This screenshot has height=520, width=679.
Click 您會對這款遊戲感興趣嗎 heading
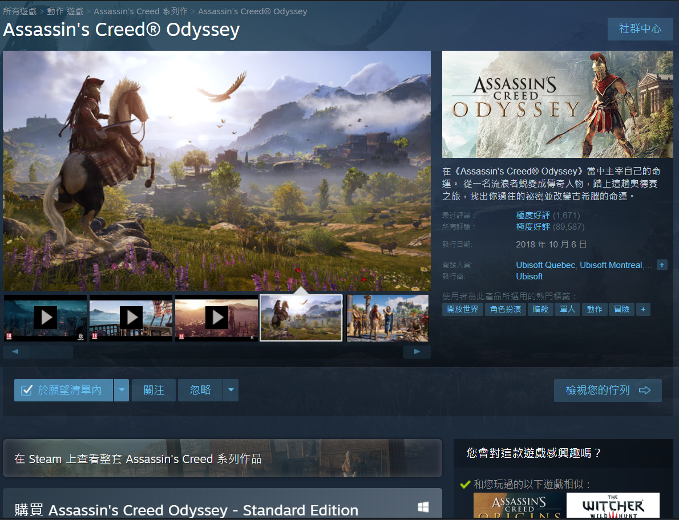coord(533,453)
